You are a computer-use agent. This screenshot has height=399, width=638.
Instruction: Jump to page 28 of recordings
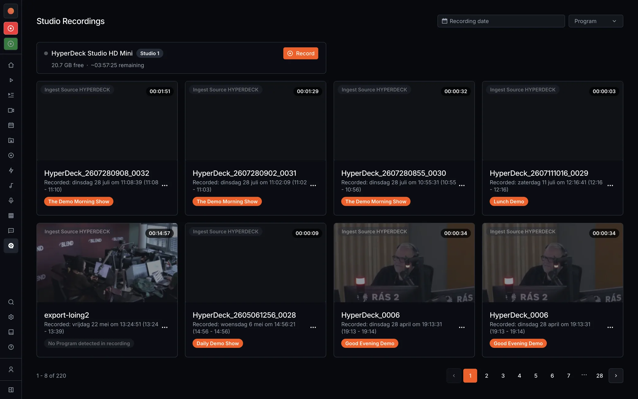click(600, 376)
